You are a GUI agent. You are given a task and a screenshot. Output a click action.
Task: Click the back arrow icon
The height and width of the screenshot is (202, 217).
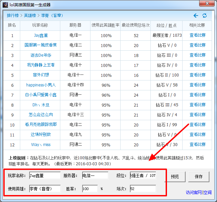point(196,16)
